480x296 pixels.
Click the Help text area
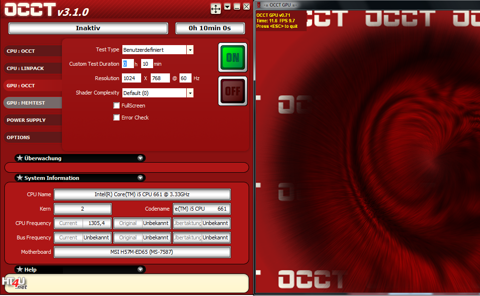tap(126, 283)
